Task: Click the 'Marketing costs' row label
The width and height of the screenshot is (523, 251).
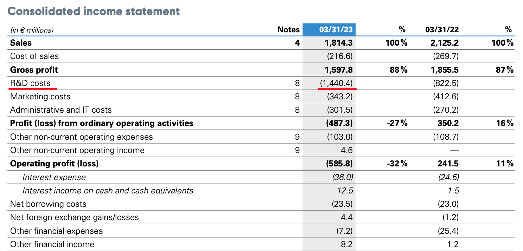Action: click(x=40, y=97)
